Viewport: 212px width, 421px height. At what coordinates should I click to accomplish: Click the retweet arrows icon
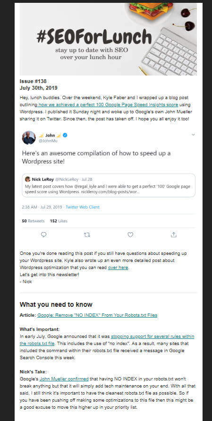(x=87, y=235)
